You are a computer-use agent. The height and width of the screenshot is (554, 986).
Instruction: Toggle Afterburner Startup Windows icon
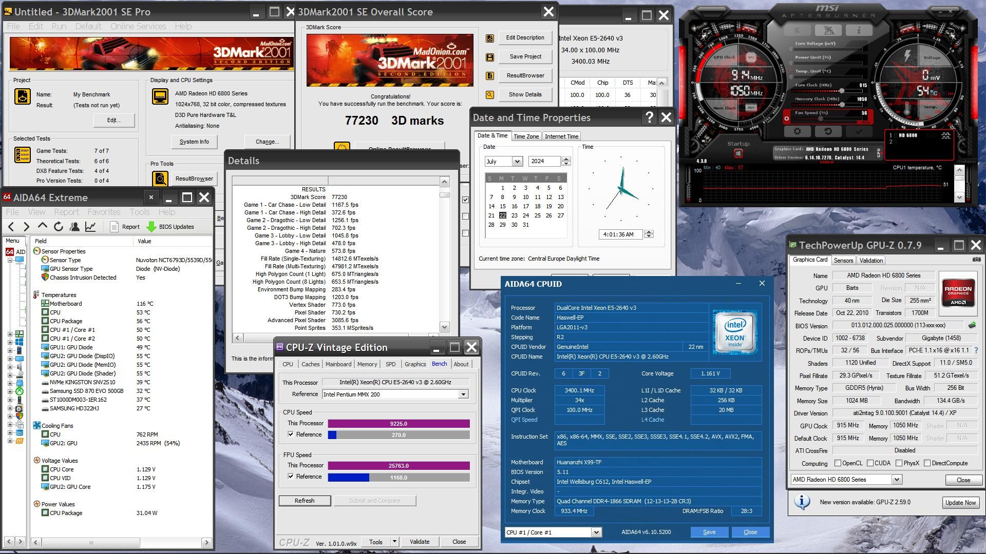(738, 153)
